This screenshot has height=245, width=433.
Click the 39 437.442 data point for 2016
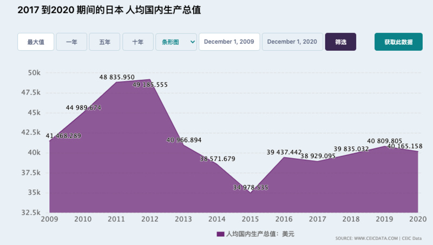click(x=284, y=156)
